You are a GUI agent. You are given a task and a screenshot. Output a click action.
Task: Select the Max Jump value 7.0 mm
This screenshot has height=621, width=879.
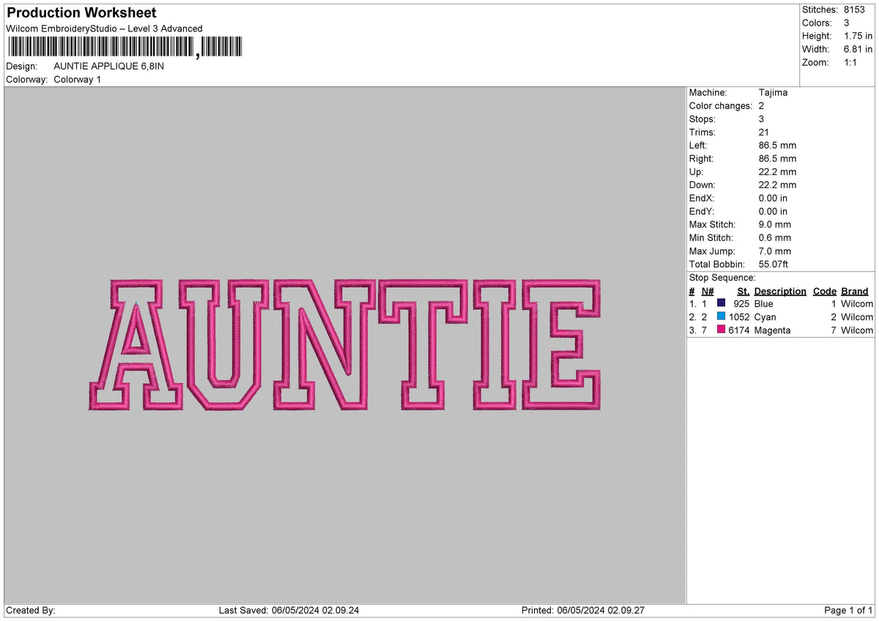tap(775, 250)
